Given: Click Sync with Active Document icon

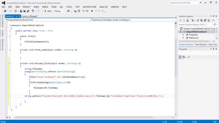Looking at the screenshot, I should pyautogui.click(x=198, y=20).
